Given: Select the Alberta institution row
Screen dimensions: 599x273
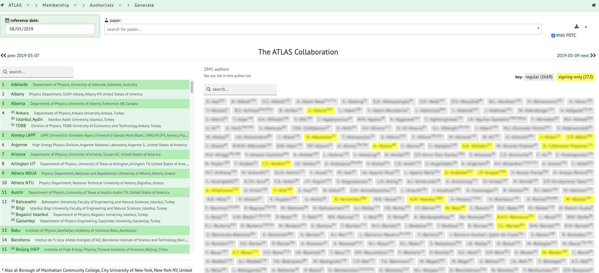Looking at the screenshot, I should coord(95,104).
